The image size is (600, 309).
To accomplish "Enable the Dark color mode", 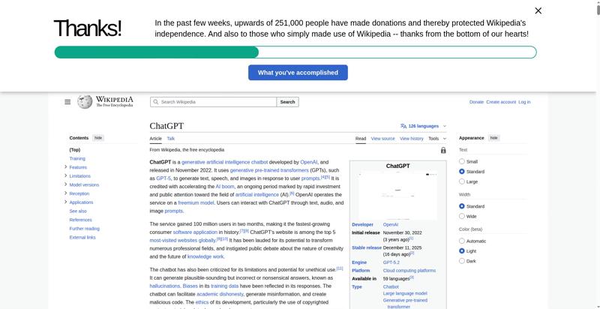I will click(x=462, y=261).
